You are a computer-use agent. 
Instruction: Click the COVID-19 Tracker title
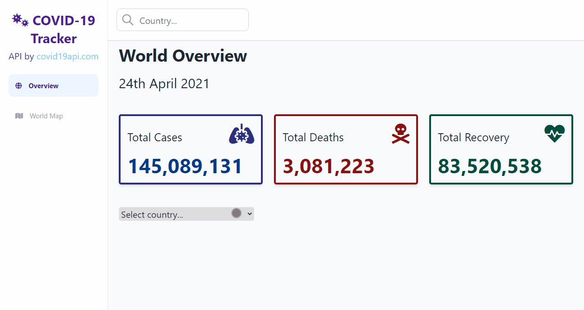pos(54,30)
